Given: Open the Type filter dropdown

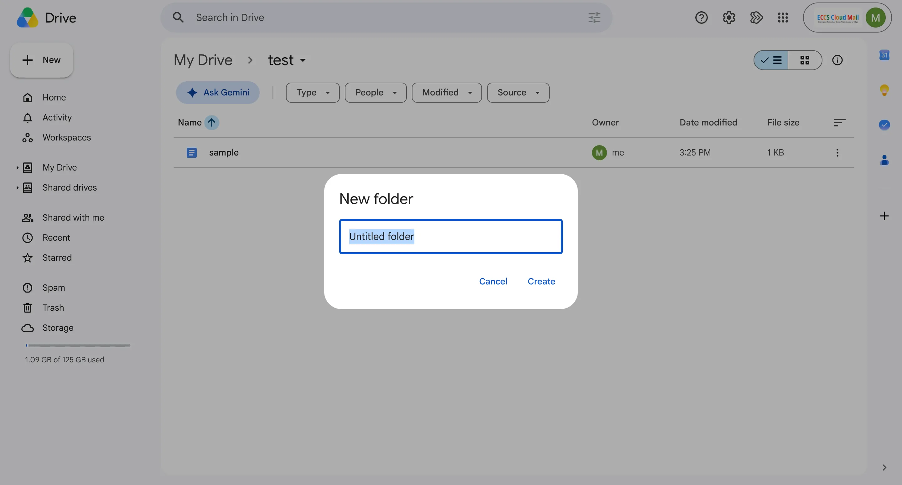Looking at the screenshot, I should tap(313, 92).
